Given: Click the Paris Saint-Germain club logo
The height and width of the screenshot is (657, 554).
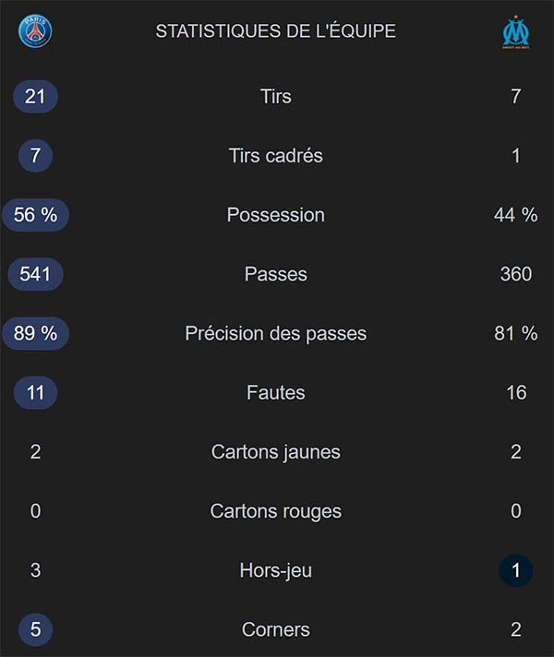Looking at the screenshot, I should [x=35, y=31].
